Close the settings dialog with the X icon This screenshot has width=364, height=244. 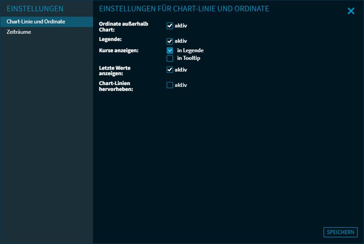click(x=351, y=11)
